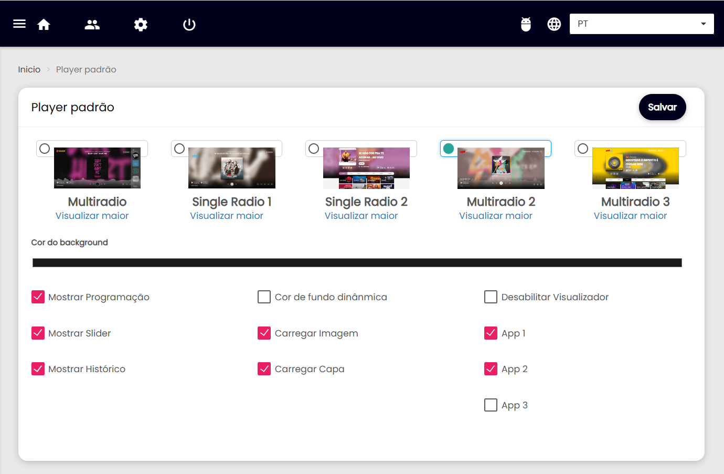Image resolution: width=724 pixels, height=474 pixels.
Task: Enable Cor de fundo dinânmica checkbox
Action: tap(264, 297)
